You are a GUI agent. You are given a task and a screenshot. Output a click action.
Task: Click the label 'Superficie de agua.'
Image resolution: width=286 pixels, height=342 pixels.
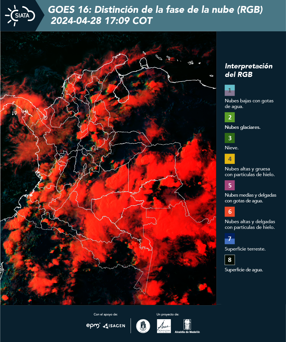tap(244, 270)
